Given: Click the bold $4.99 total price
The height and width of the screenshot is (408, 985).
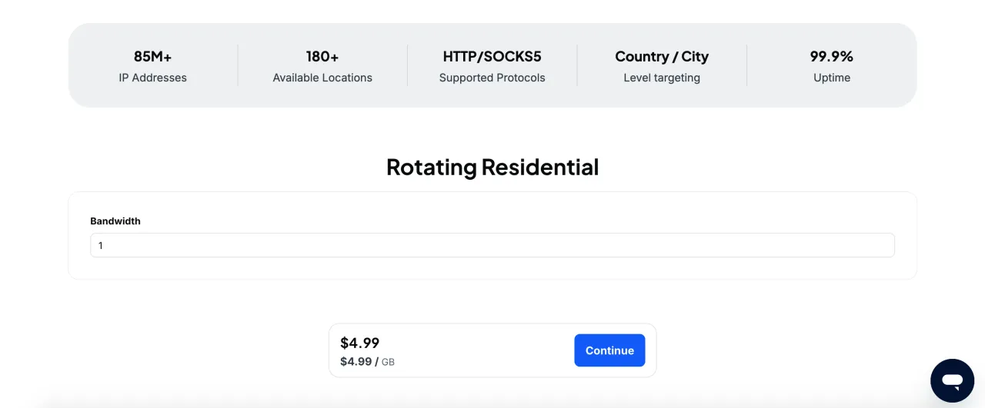Looking at the screenshot, I should [x=360, y=343].
